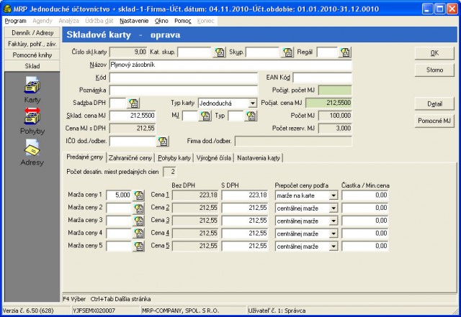
Task: Click lookup icon next to Kat. skup.
Action: (220, 52)
